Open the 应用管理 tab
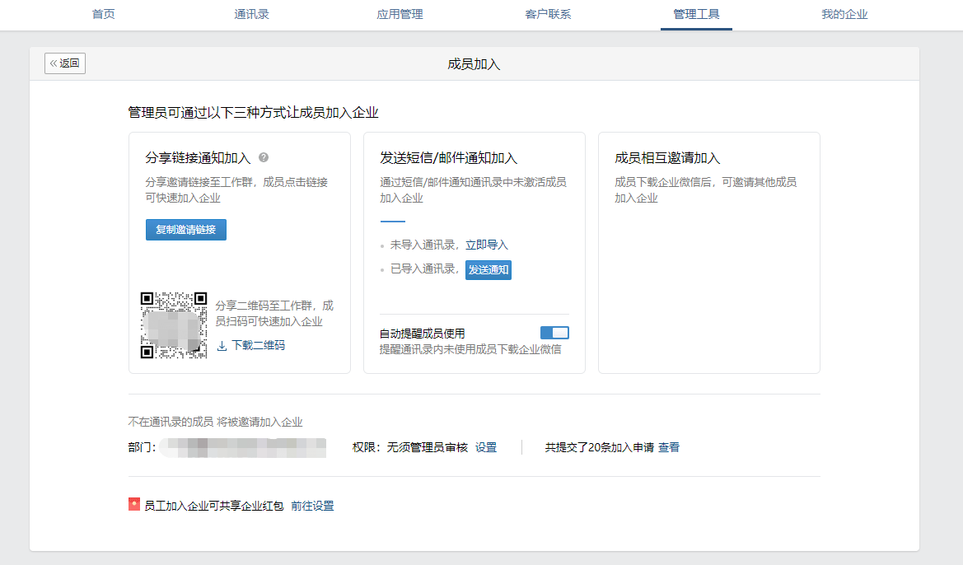This screenshot has height=565, width=963. pyautogui.click(x=400, y=15)
